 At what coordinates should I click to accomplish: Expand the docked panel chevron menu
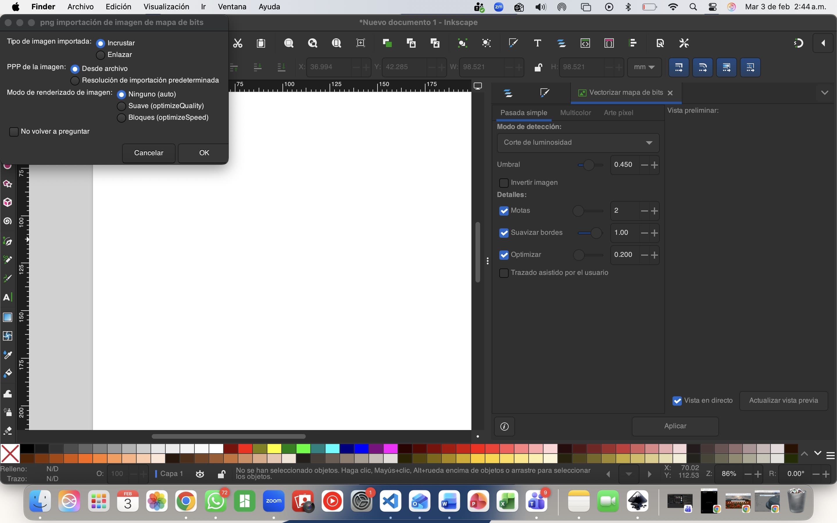click(x=825, y=93)
